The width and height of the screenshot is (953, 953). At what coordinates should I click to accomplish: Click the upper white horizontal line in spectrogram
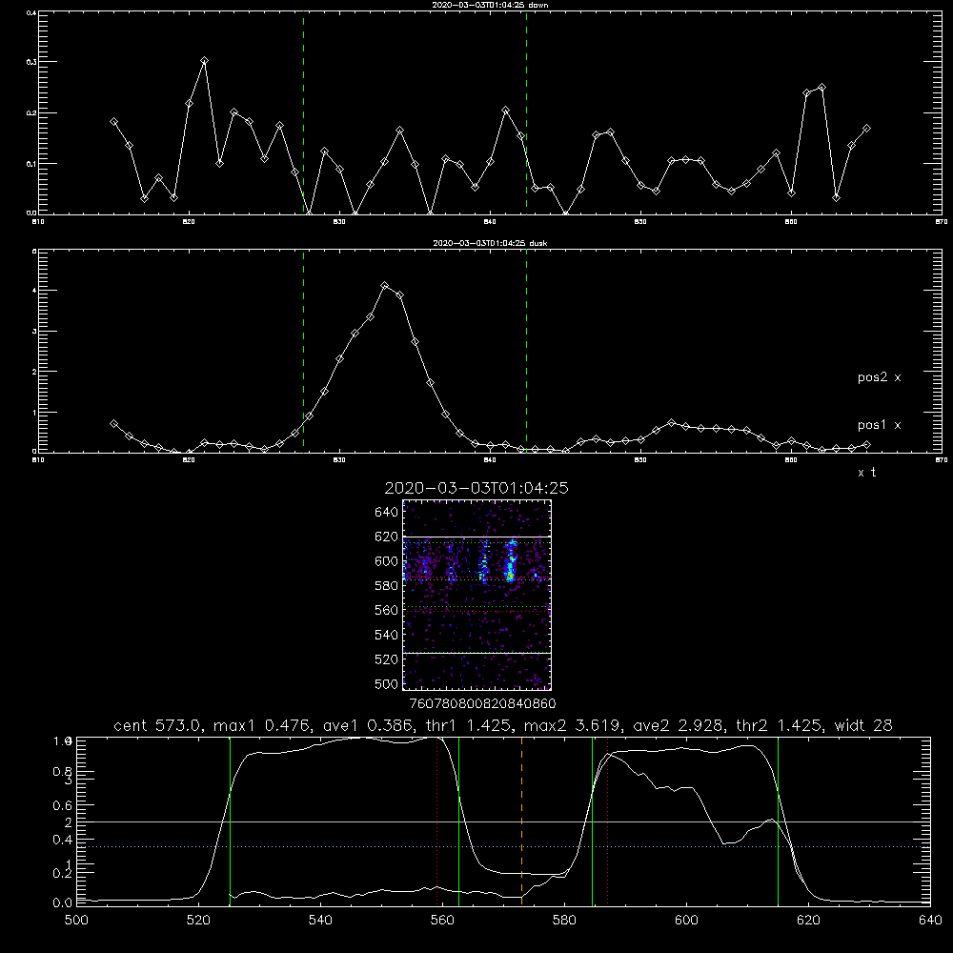[476, 537]
